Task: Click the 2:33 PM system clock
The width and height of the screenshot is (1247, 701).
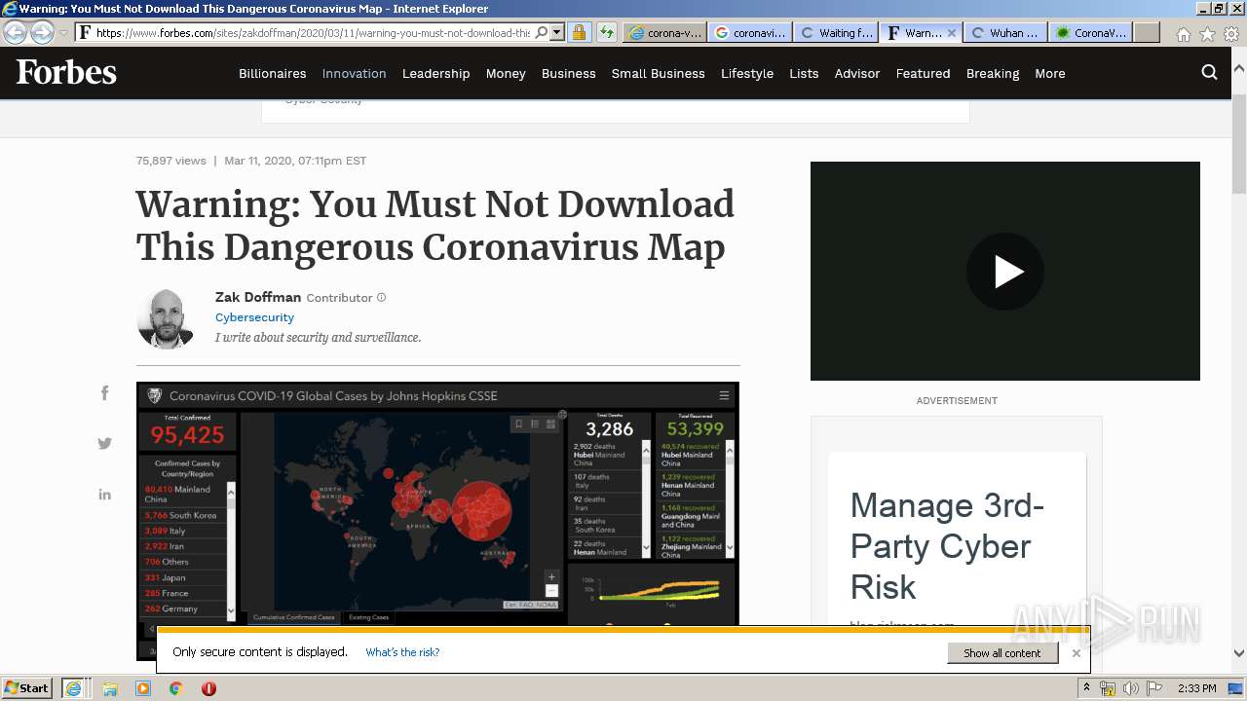Action: coord(1197,688)
